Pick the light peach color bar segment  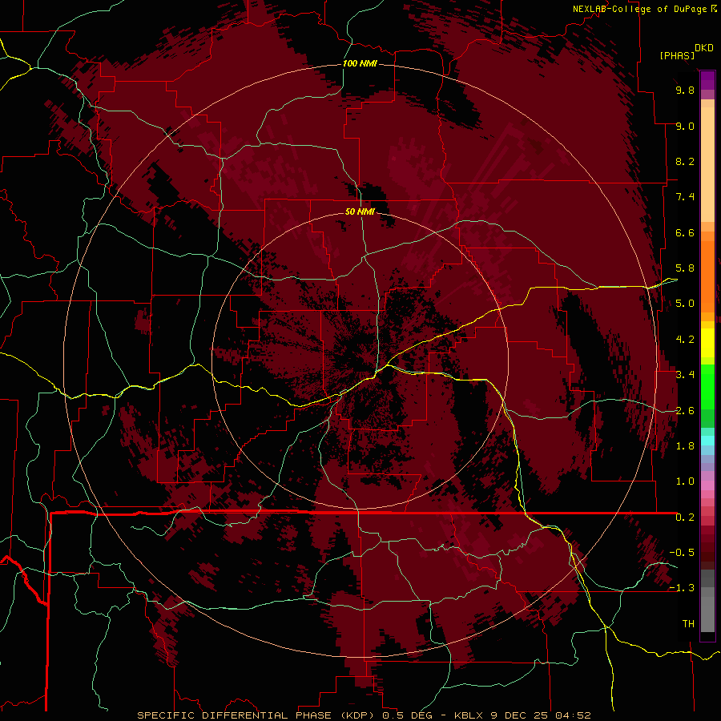[707, 165]
